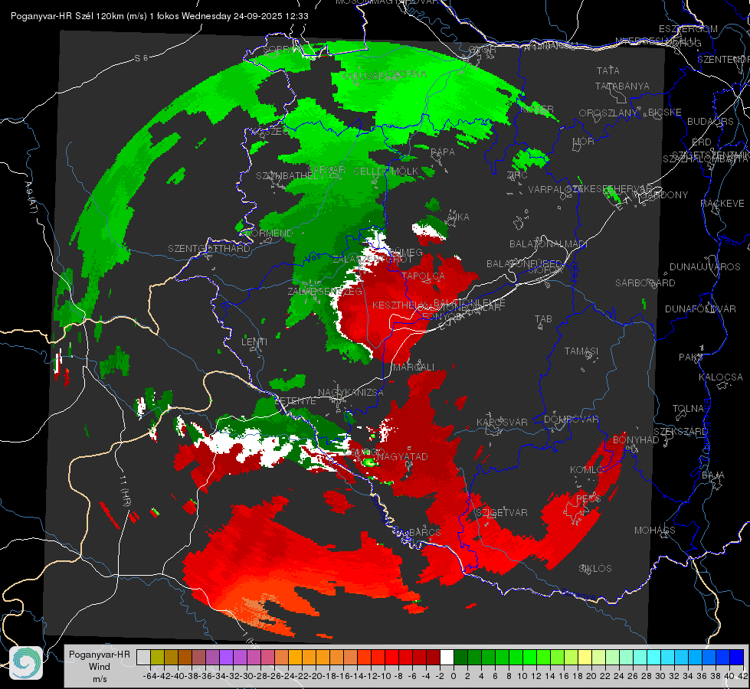Click the 11 (HR) road label
The image size is (750, 689).
[x=125, y=492]
